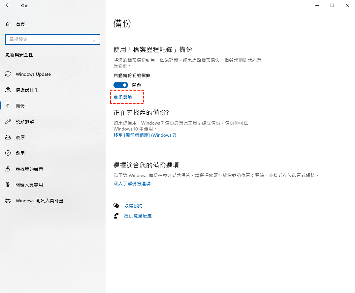This screenshot has height=293, width=355.
Task: Click the 疑難排解 wrench icon
Action: pyautogui.click(x=8, y=122)
